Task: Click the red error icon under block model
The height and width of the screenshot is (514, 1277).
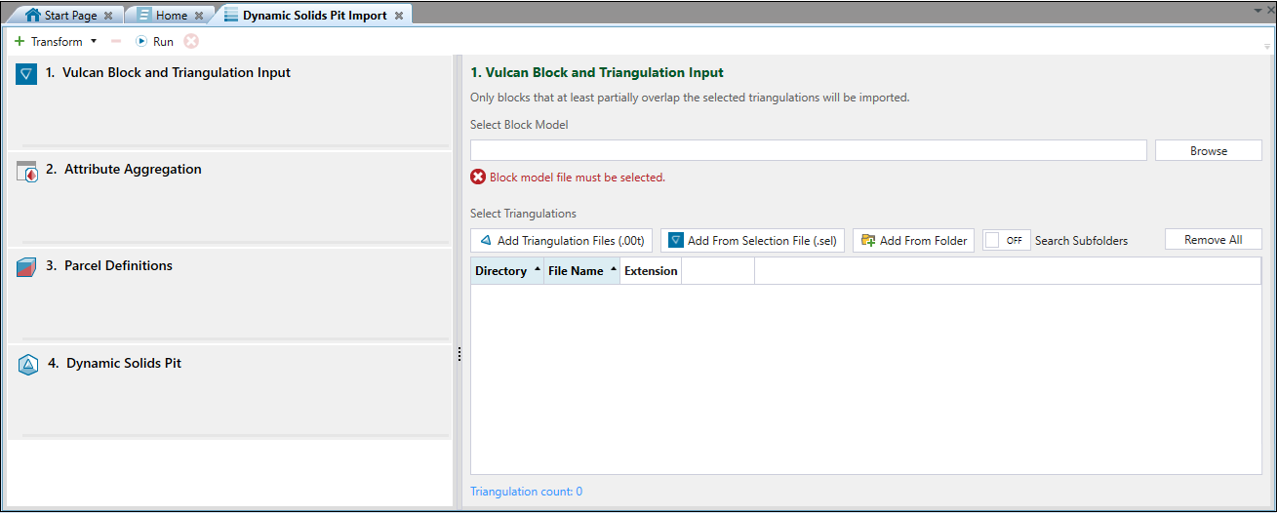Action: (x=478, y=178)
